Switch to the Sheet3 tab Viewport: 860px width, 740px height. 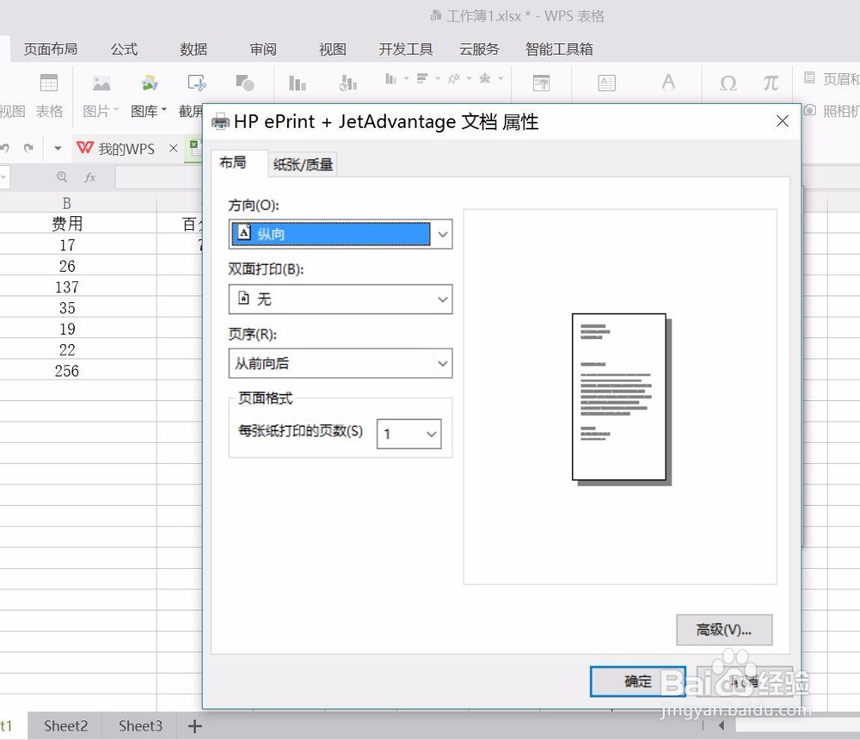coord(140,725)
